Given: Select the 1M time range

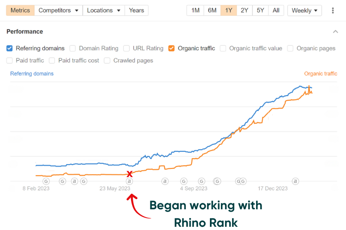Looking at the screenshot, I should [195, 10].
